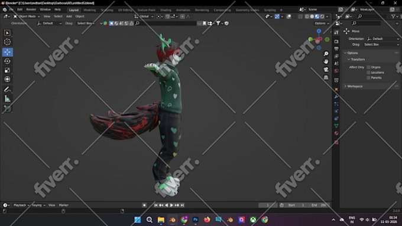
Task: Open the timeline Playback popover
Action: [x=21, y=205]
